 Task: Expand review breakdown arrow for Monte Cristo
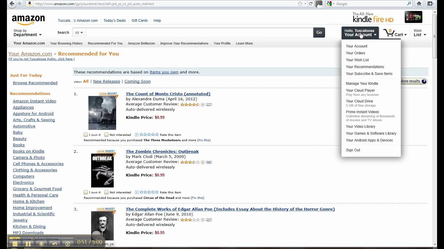pos(203,104)
